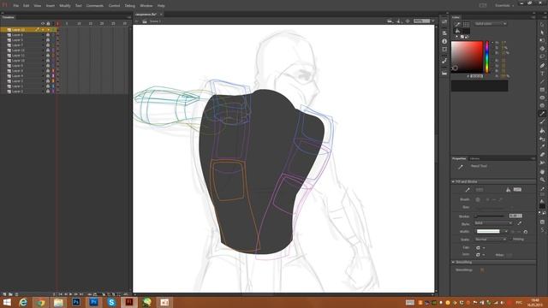Select the Zoom magnifier tool
Image resolution: width=548 pixels, height=308 pixels.
(x=542, y=180)
